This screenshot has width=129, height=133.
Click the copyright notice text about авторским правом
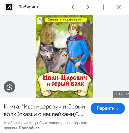pyautogui.click(x=46, y=125)
